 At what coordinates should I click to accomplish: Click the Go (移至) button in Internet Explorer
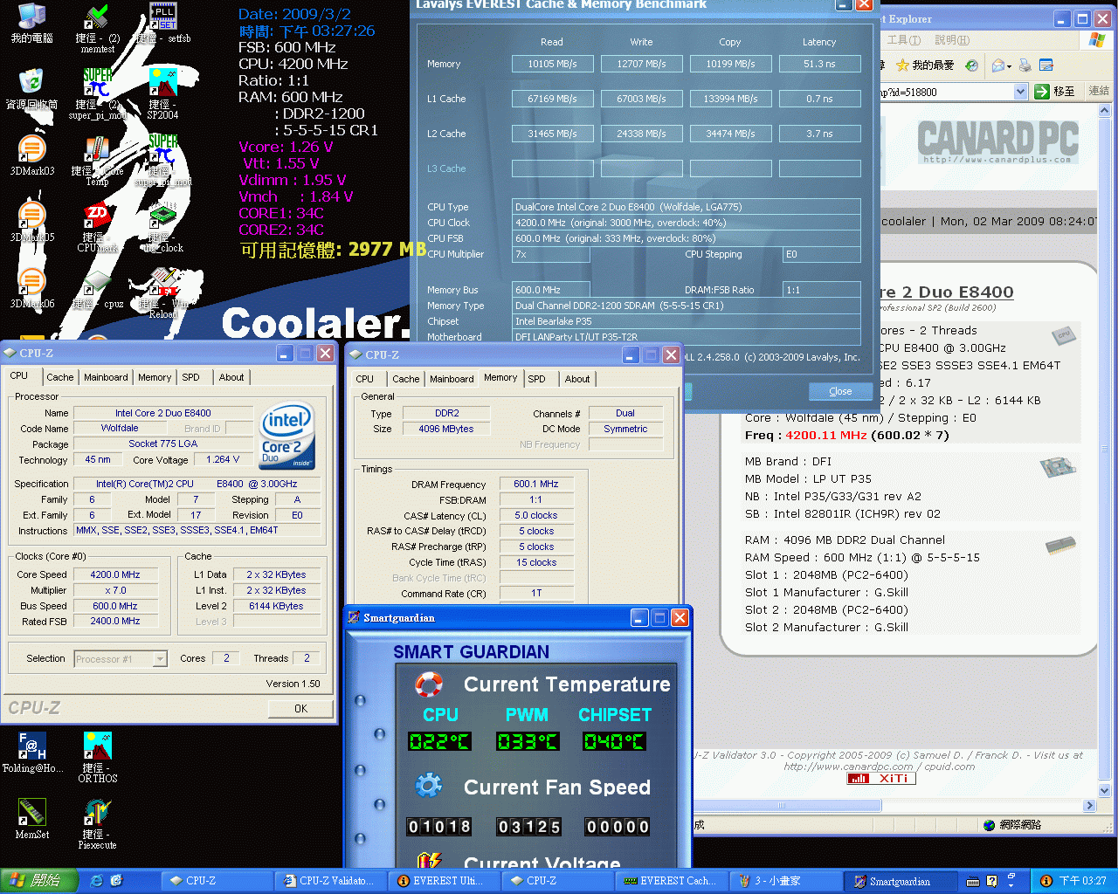coord(1055,92)
